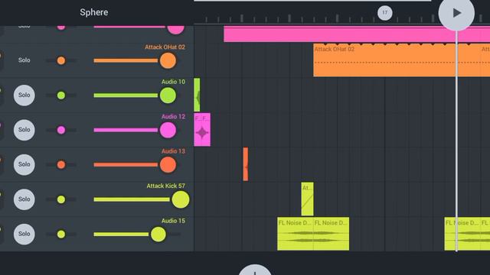Screen dimensions: 490x275
Task: Select FL Noise clip under the playhead
Action: (x=462, y=234)
